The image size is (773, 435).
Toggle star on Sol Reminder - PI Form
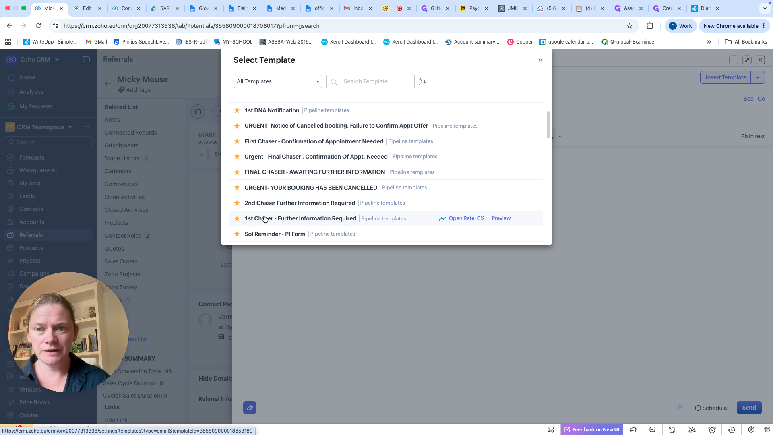pyautogui.click(x=237, y=234)
